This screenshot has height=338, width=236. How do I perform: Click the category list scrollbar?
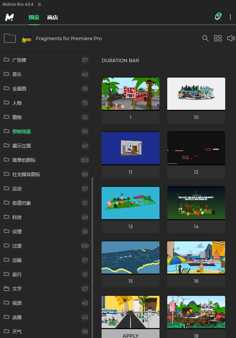(x=92, y=255)
